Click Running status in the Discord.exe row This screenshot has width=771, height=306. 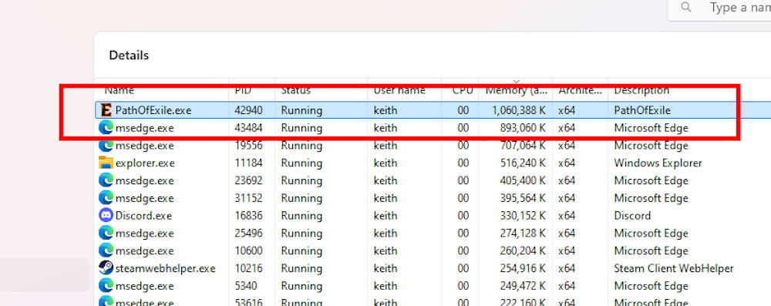(x=301, y=216)
